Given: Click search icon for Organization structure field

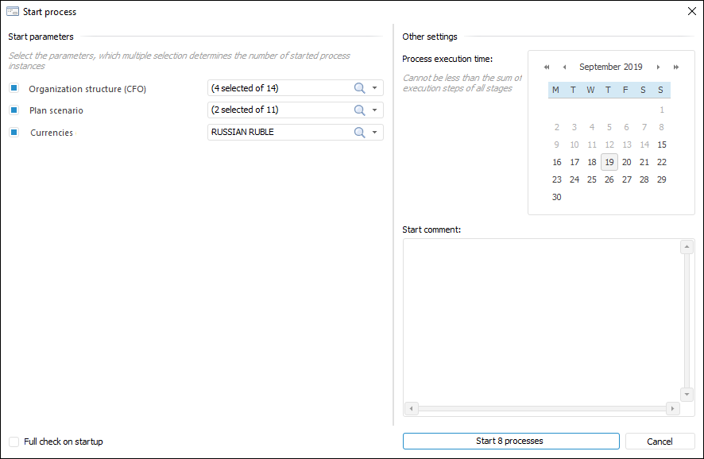Looking at the screenshot, I should coord(359,88).
